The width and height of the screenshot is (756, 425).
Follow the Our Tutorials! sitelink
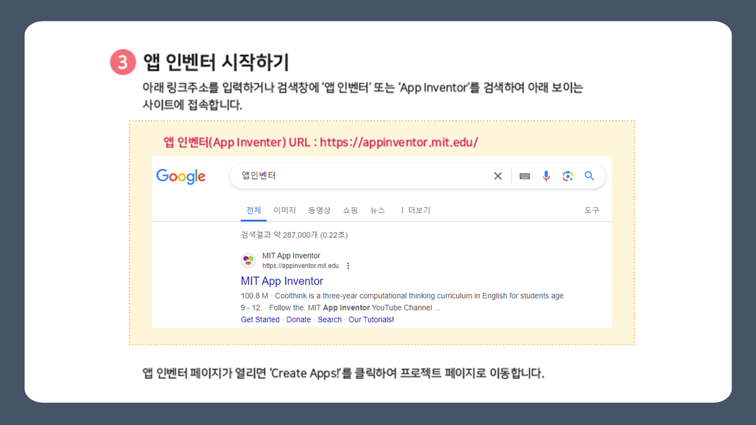click(371, 319)
